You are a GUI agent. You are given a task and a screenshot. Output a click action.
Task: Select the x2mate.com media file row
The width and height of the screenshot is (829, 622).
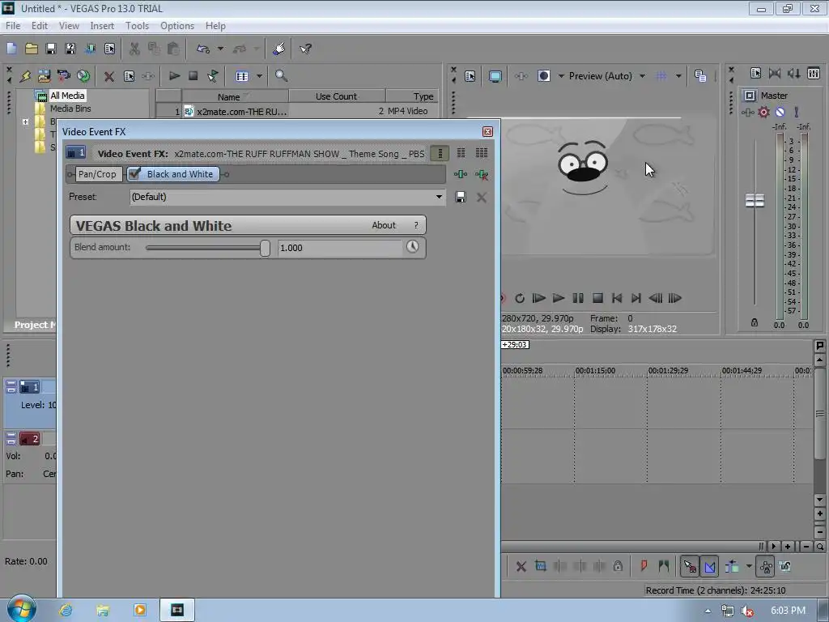click(x=296, y=111)
